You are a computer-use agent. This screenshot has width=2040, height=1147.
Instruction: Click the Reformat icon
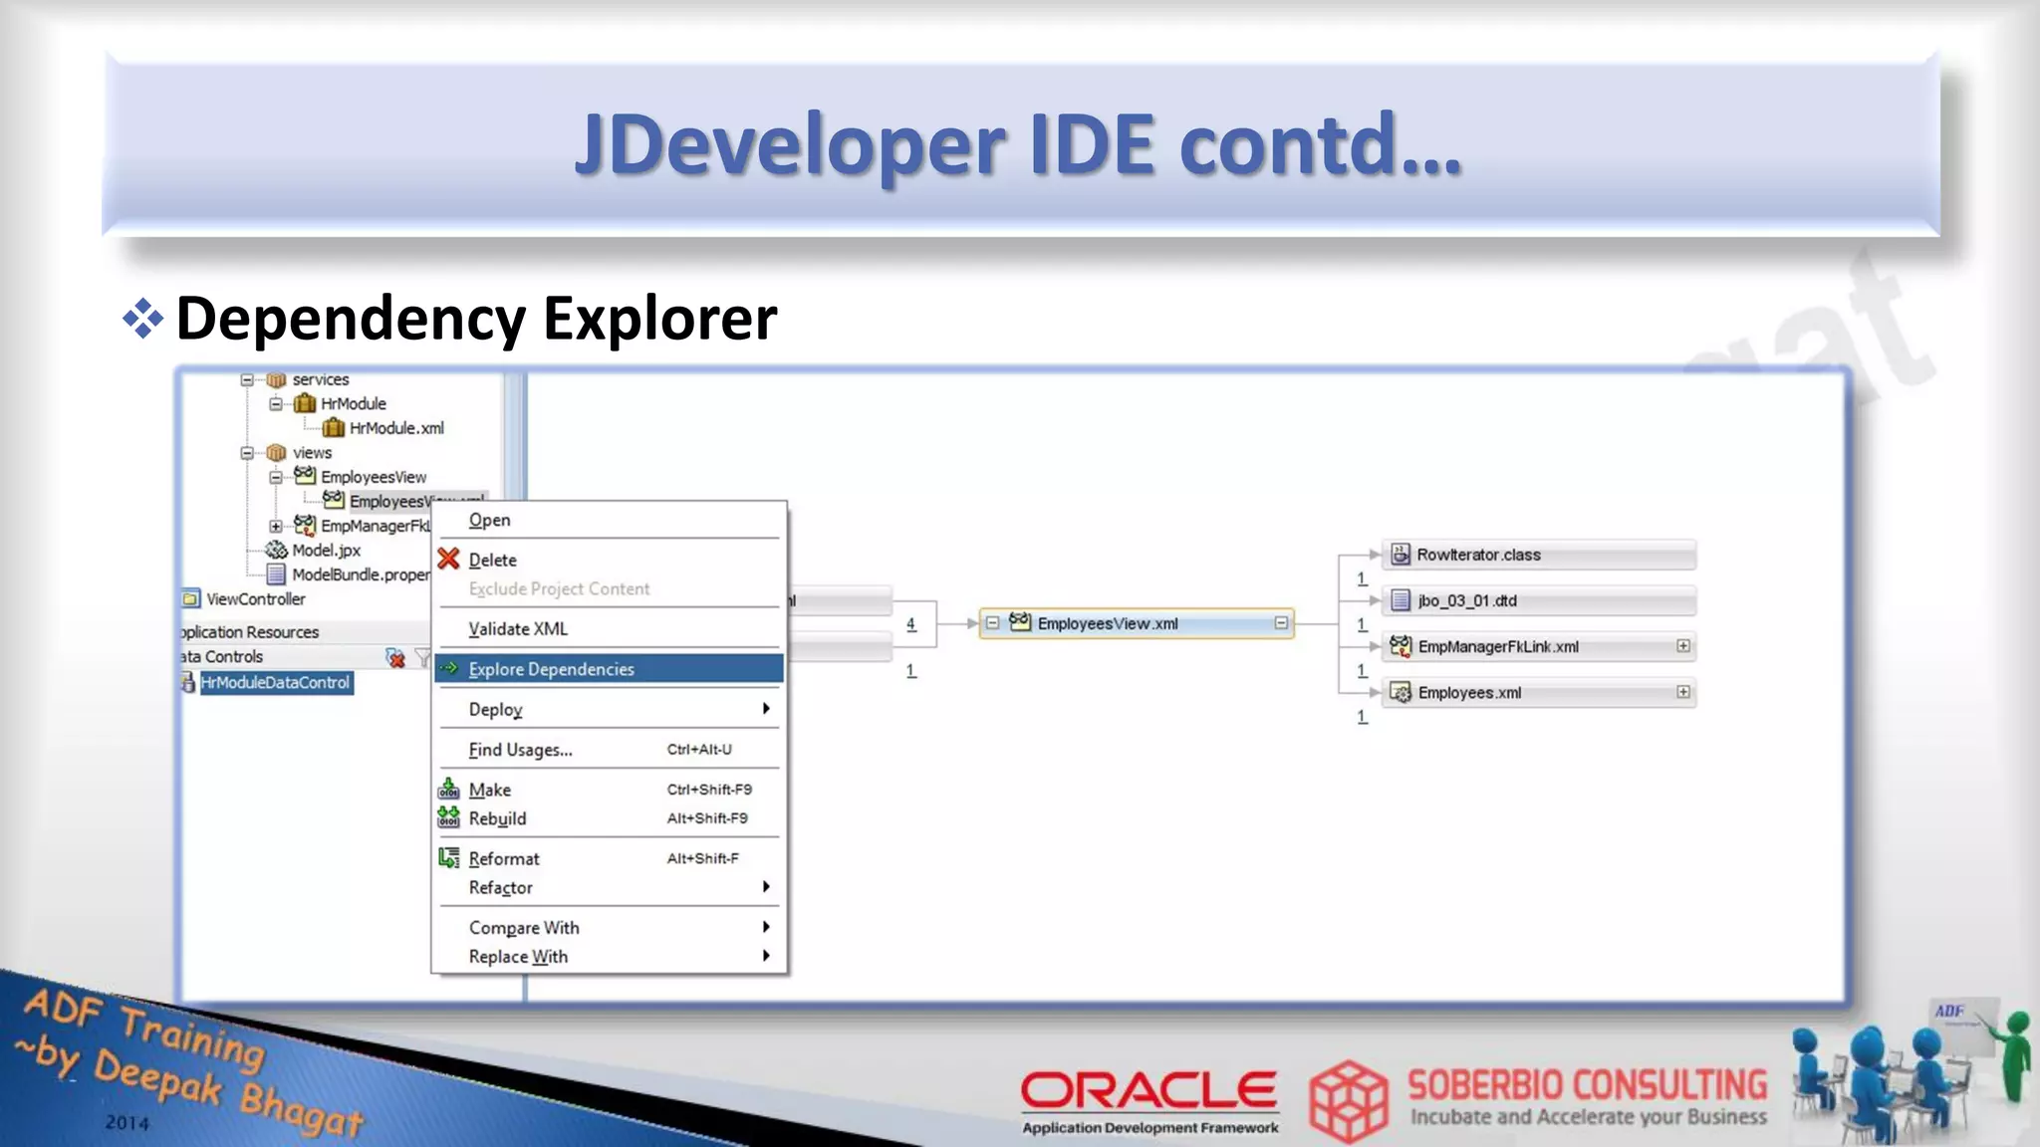pos(448,858)
